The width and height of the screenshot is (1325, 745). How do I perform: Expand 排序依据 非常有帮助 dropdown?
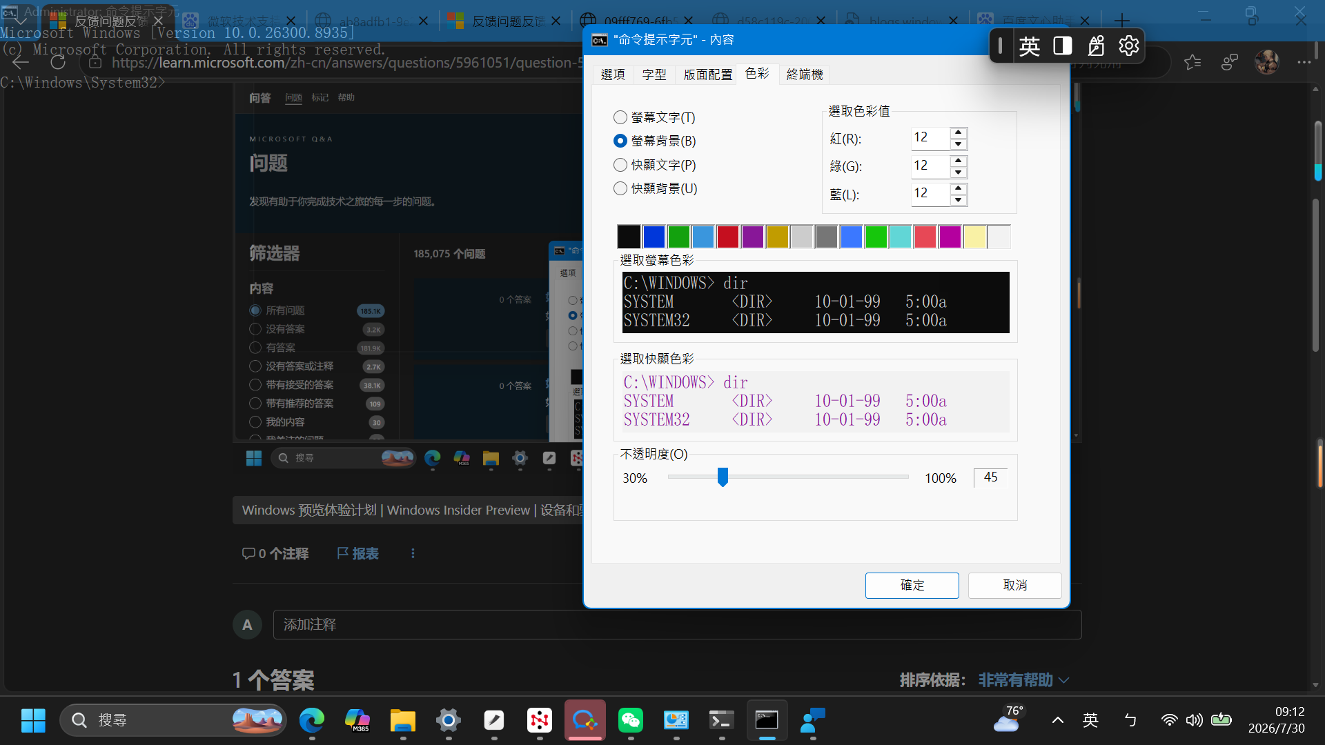[x=1023, y=680]
